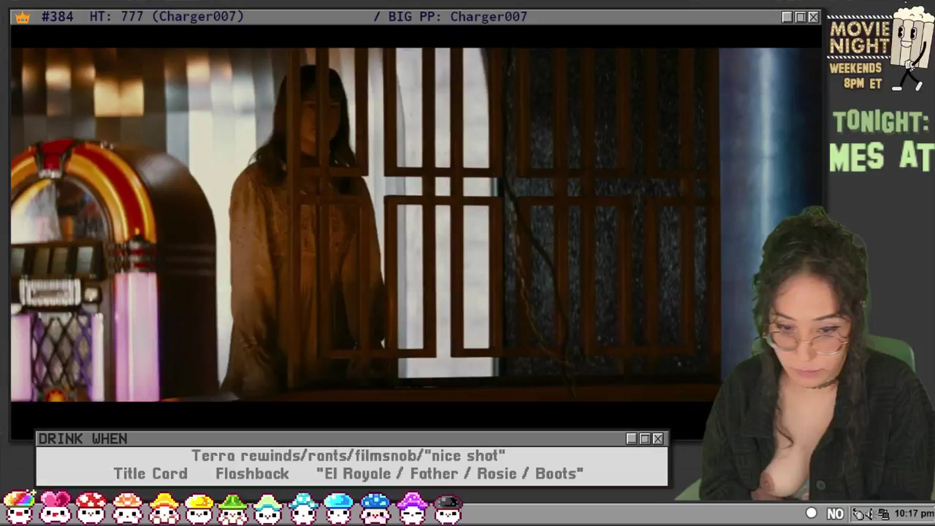Click the 'Terra rewinds/rants/filmsnob' rule line

click(x=348, y=455)
